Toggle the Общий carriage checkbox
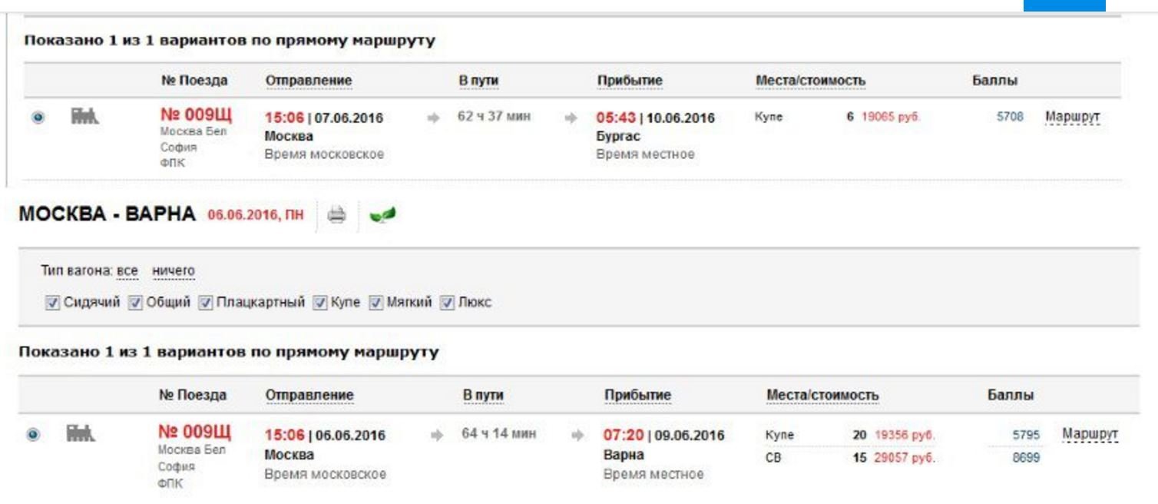The height and width of the screenshot is (504, 1158). tap(134, 302)
